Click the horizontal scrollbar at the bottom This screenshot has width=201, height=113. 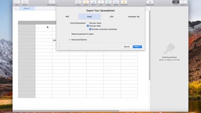tap(66, 111)
